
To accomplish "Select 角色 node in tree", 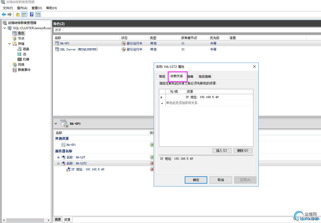I will point(21,33).
